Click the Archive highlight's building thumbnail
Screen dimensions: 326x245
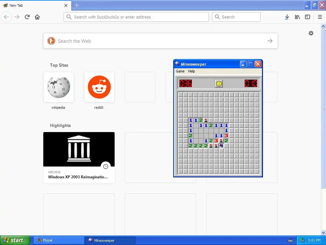(79, 149)
